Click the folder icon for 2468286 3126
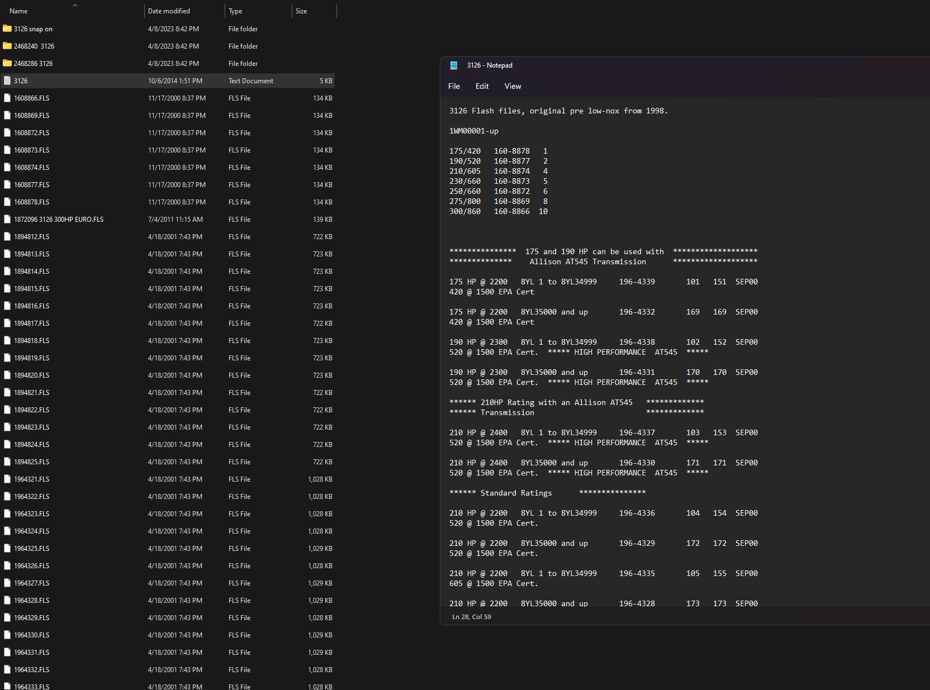 tap(7, 63)
